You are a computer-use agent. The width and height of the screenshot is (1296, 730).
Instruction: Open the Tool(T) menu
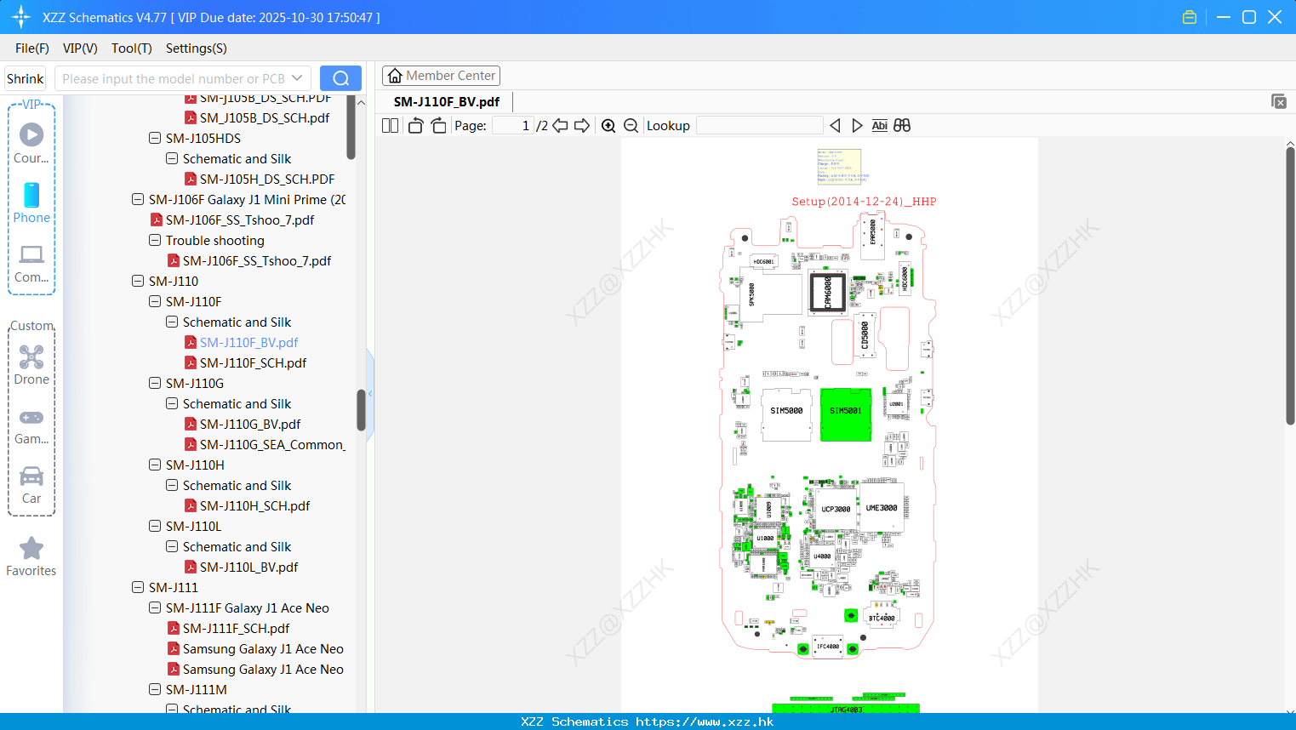[x=132, y=48]
